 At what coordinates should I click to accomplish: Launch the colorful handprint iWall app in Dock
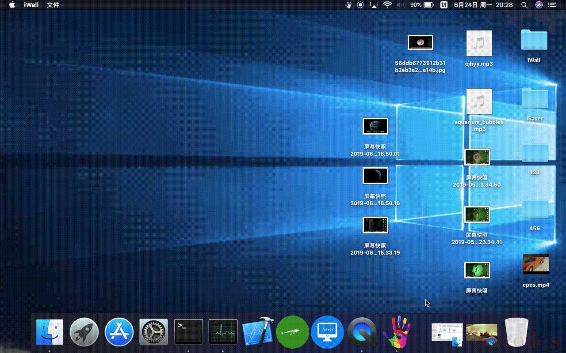(397, 332)
